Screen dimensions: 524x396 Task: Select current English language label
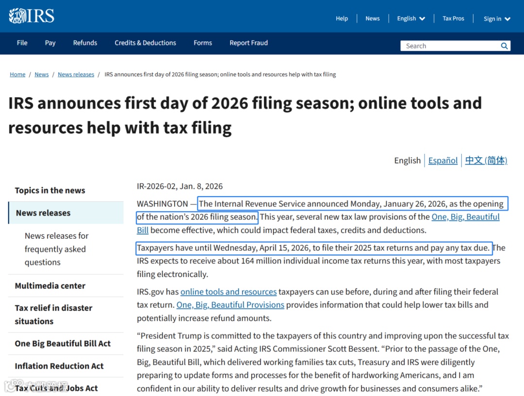[x=407, y=161]
